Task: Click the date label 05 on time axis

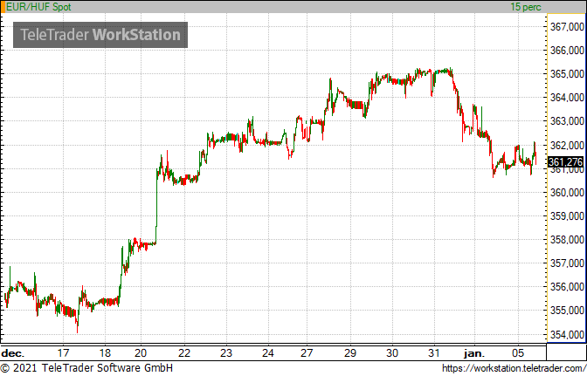Action: click(518, 352)
